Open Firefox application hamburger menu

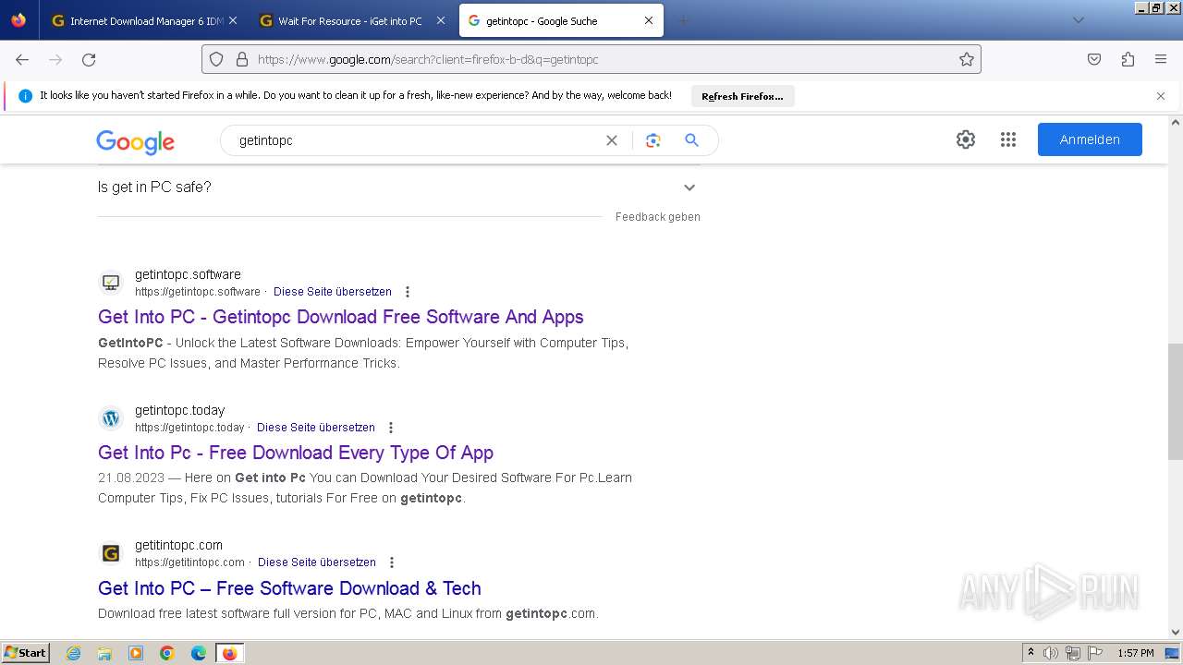coord(1161,59)
